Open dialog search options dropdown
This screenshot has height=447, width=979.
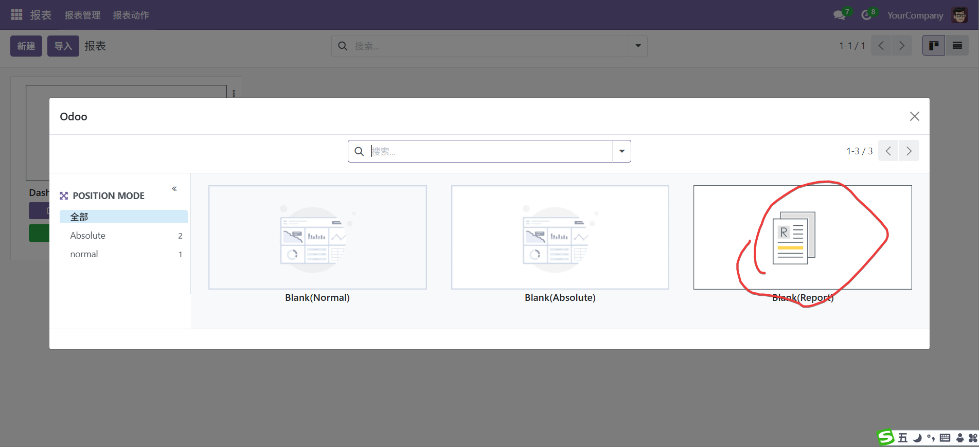pos(621,151)
